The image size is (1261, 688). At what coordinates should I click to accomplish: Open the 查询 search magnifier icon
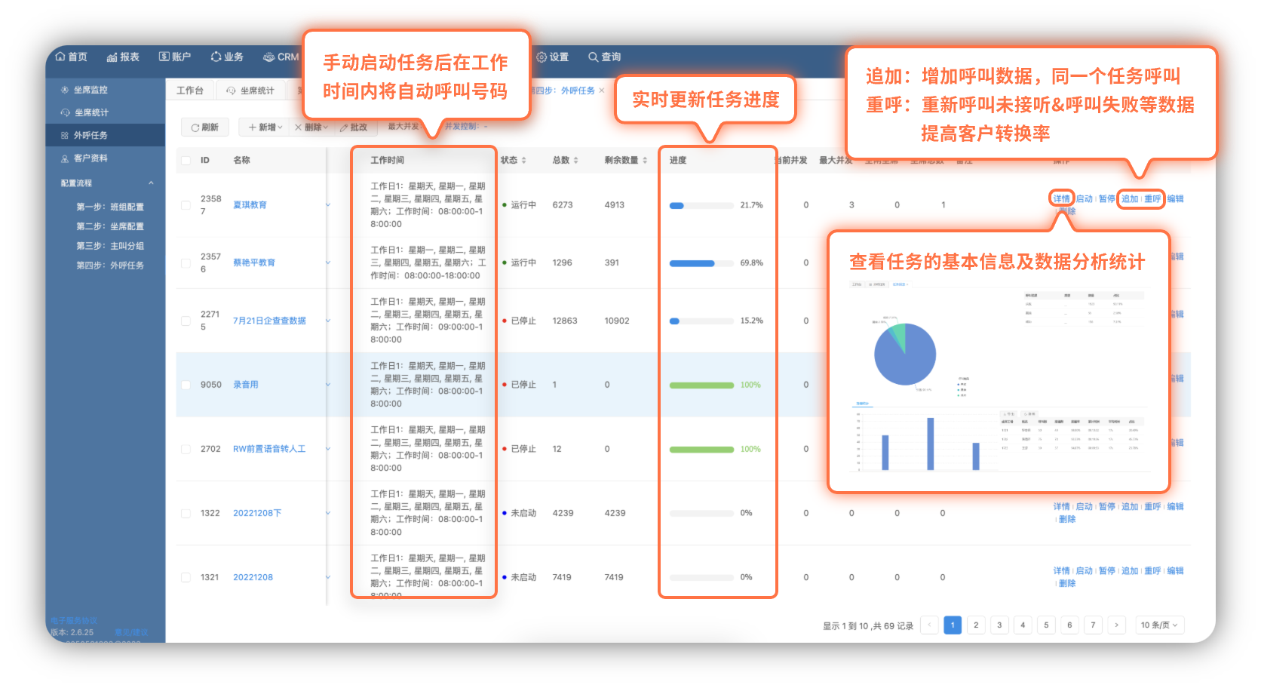[593, 57]
